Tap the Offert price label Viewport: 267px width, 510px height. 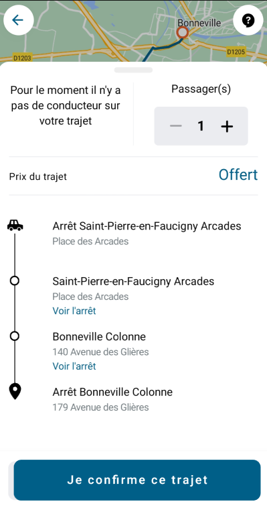pos(238,174)
